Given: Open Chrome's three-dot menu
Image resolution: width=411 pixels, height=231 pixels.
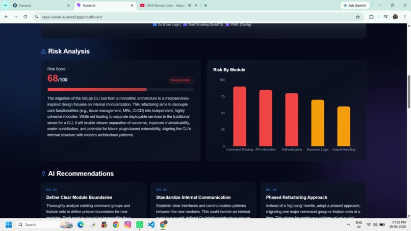Looking at the screenshot, I should (405, 17).
